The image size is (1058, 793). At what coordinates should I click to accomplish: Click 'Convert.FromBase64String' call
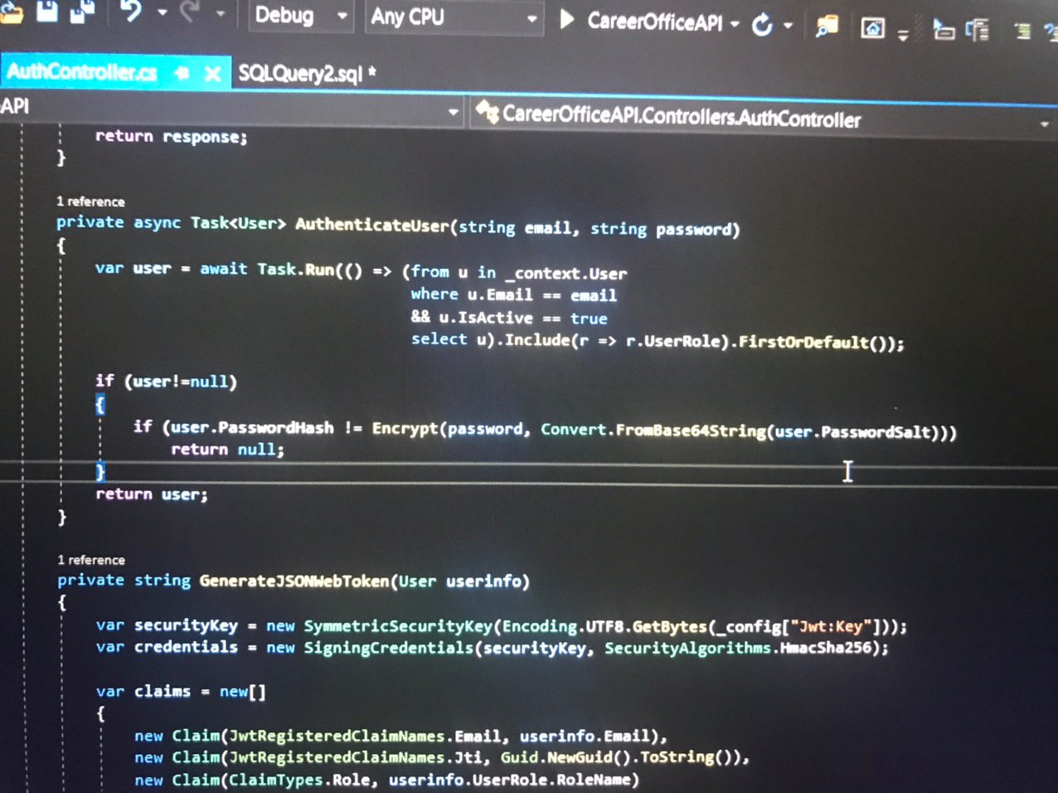click(x=653, y=431)
